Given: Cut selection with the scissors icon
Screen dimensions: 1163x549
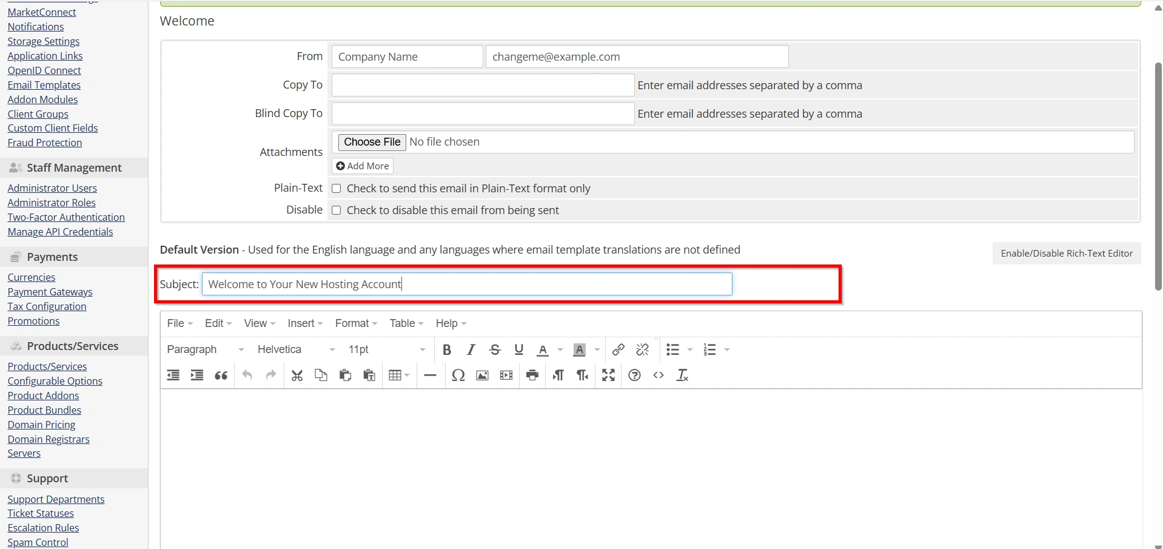Looking at the screenshot, I should (x=297, y=376).
